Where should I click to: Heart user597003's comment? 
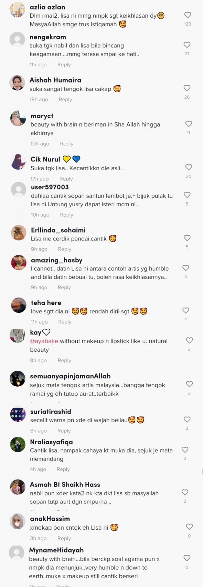[187, 195]
